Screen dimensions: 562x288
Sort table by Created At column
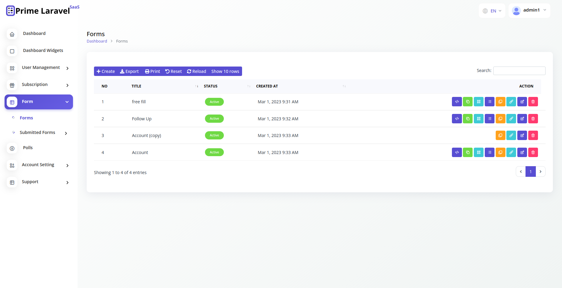[x=344, y=86]
